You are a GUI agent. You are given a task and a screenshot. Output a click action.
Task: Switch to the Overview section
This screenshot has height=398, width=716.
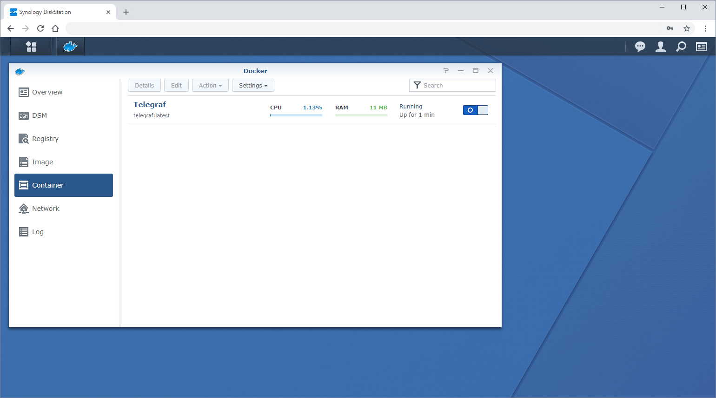point(64,92)
